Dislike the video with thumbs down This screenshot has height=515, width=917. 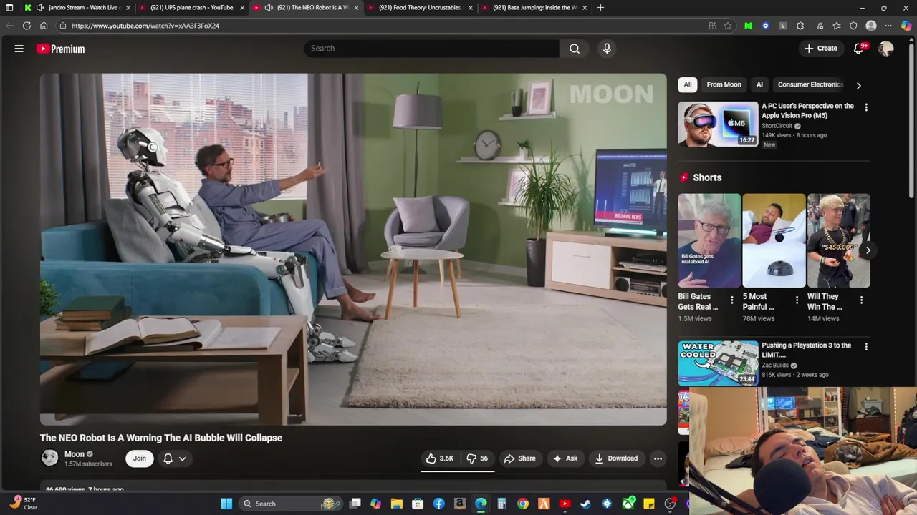(477, 458)
